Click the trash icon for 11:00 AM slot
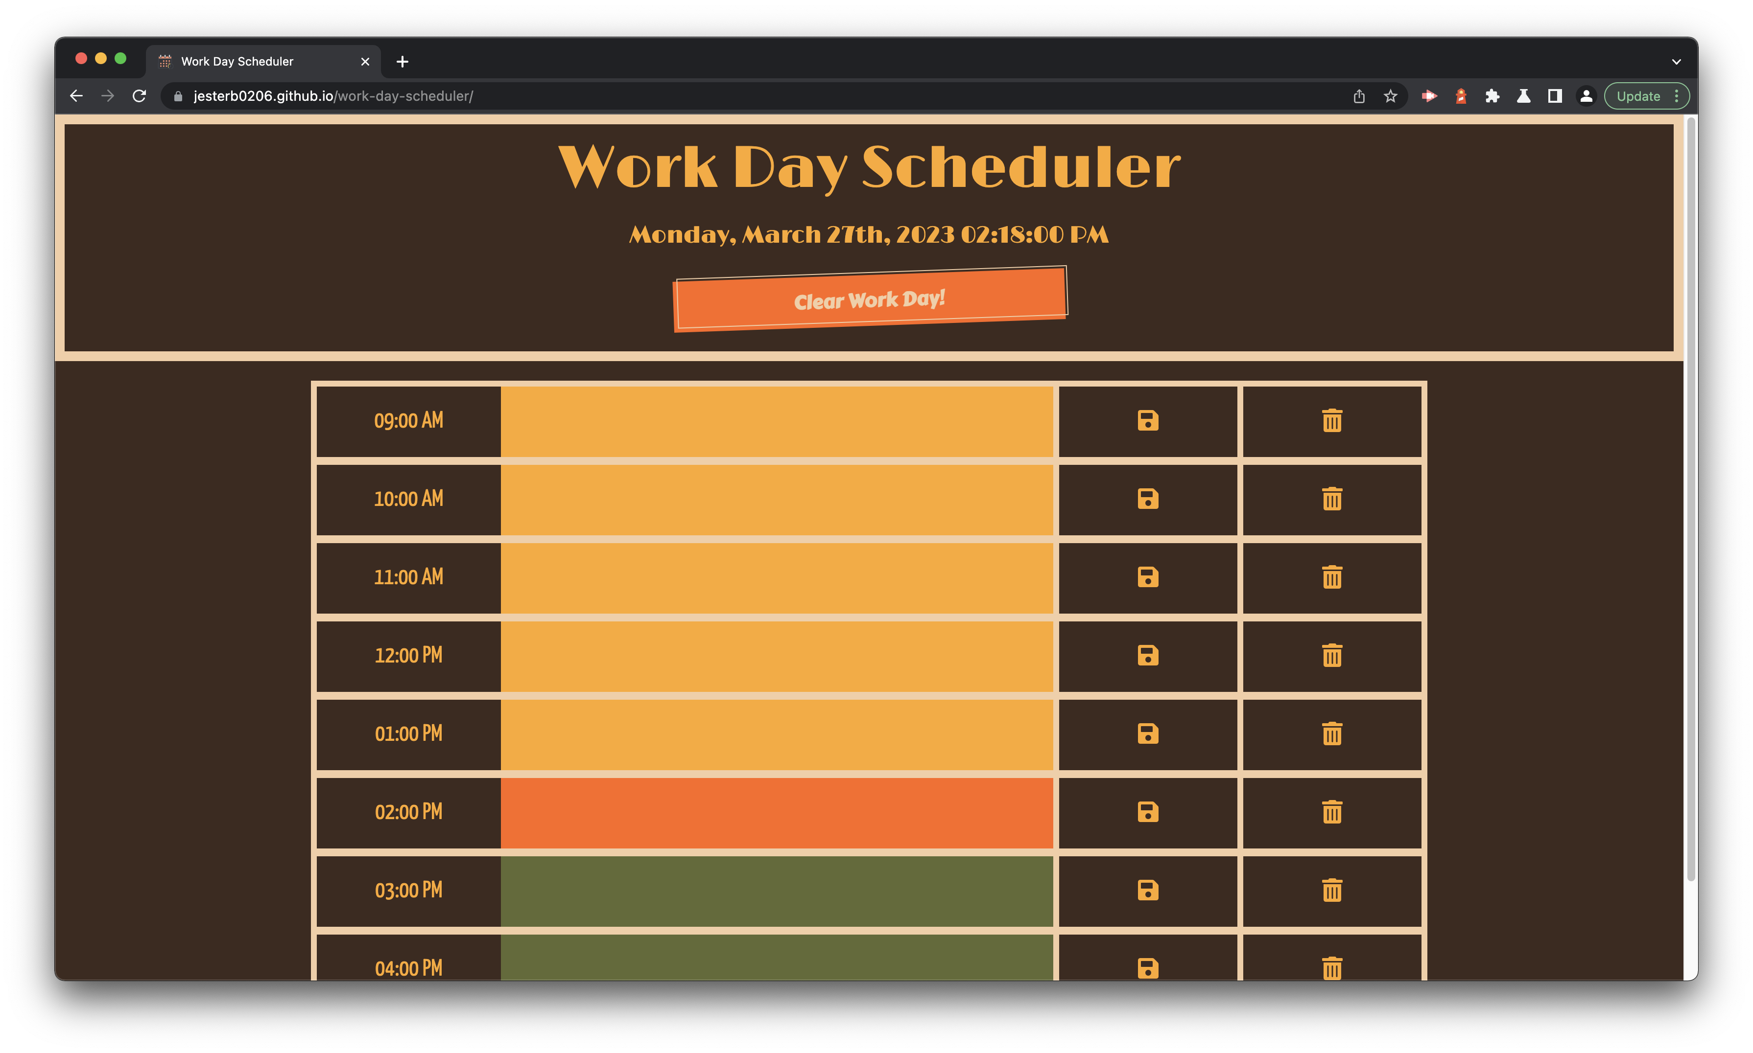1753x1053 pixels. [1330, 576]
